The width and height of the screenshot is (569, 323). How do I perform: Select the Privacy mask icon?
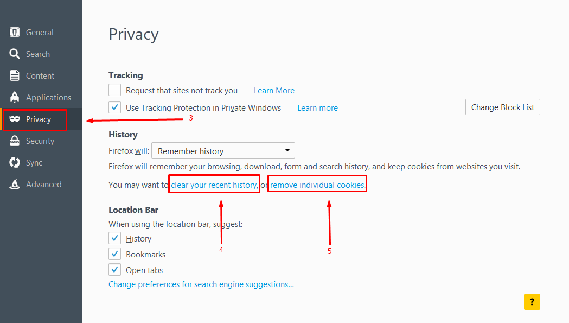click(16, 119)
